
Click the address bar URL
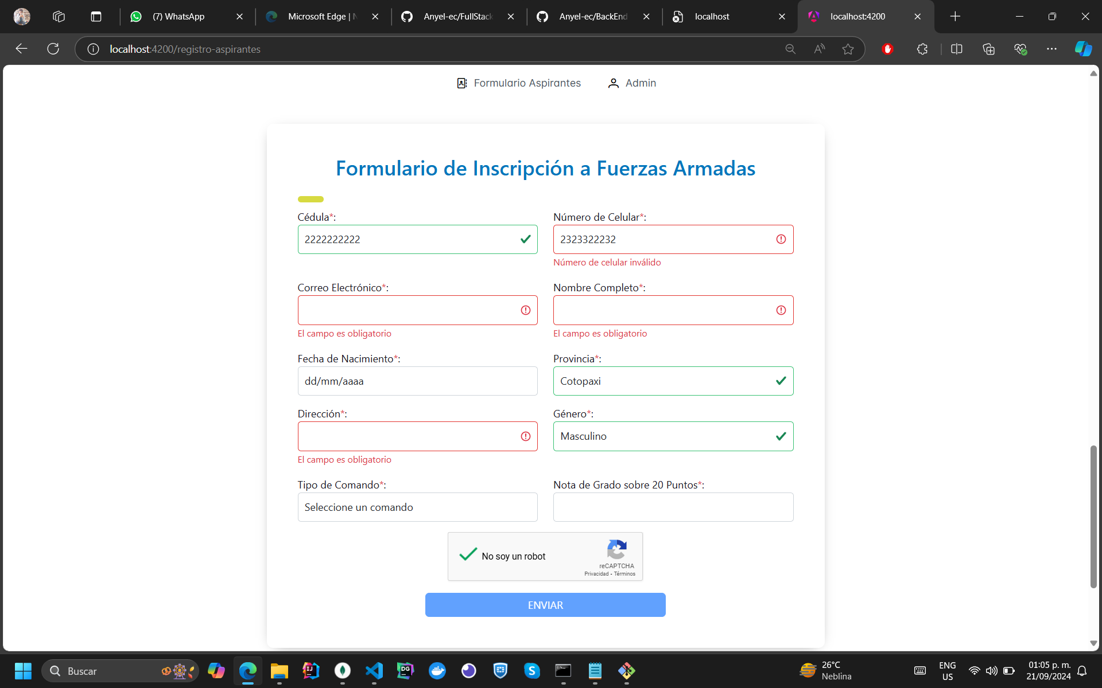(x=185, y=49)
